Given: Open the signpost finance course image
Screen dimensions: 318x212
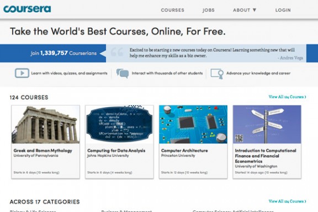Looking at the screenshot, I should 267,124.
